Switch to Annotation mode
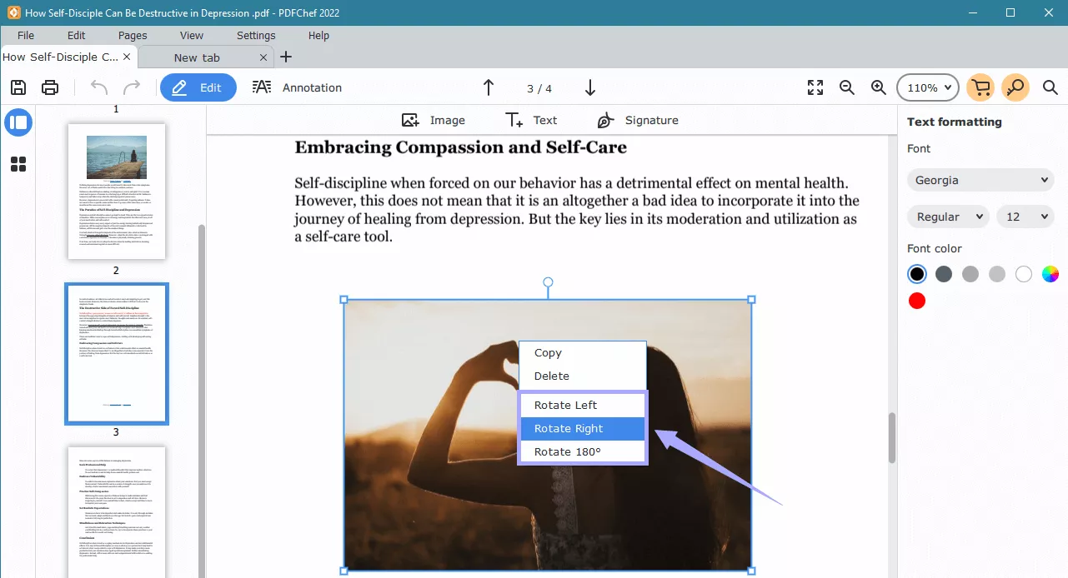Viewport: 1068px width, 578px height. click(298, 87)
